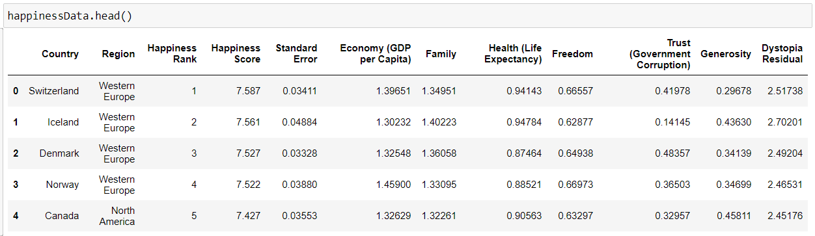Viewport: 815px width, 236px height.
Task: Click the Standard Error column header
Action: 296,54
